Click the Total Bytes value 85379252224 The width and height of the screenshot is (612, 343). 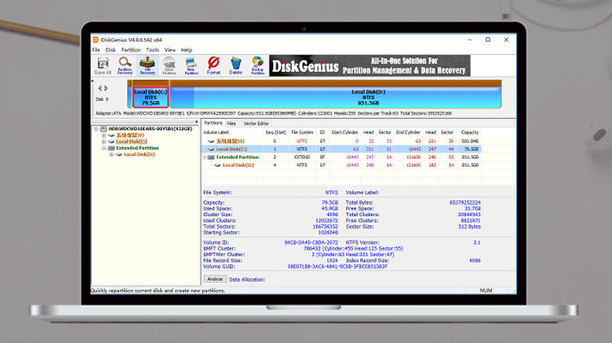(x=464, y=203)
